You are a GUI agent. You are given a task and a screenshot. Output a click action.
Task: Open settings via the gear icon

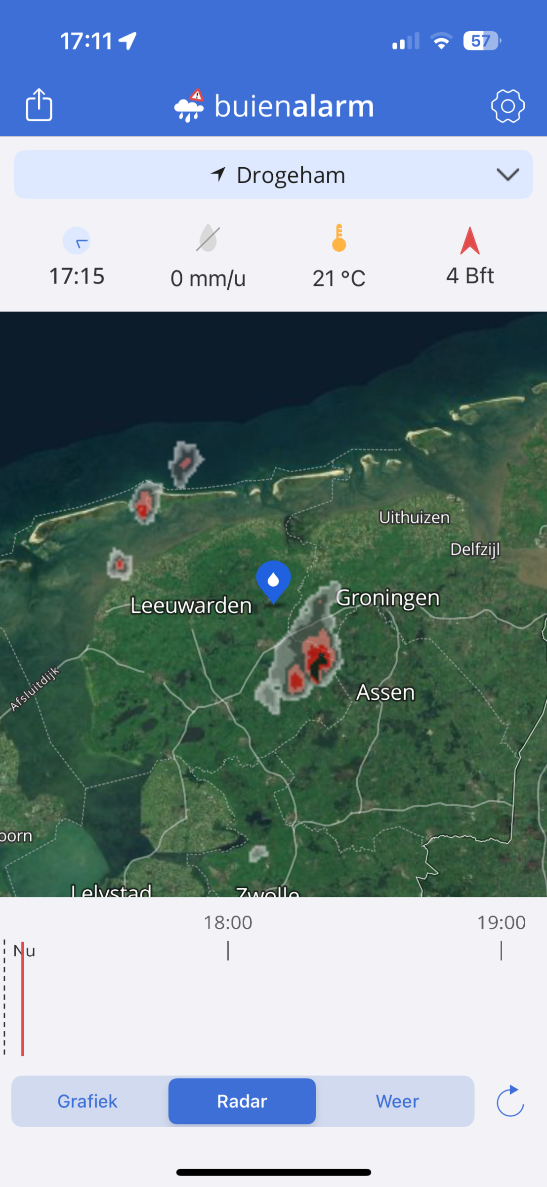(507, 106)
